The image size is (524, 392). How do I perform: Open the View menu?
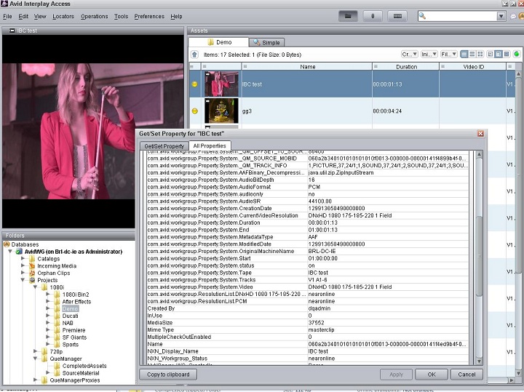tap(40, 16)
